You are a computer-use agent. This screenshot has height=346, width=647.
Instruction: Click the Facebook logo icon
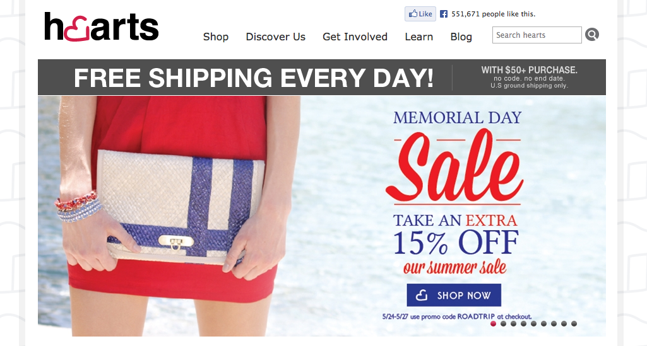444,14
